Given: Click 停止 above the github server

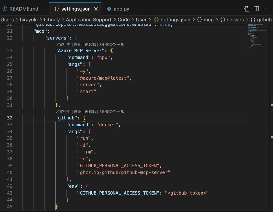Looking at the screenshot, I should (77, 112).
